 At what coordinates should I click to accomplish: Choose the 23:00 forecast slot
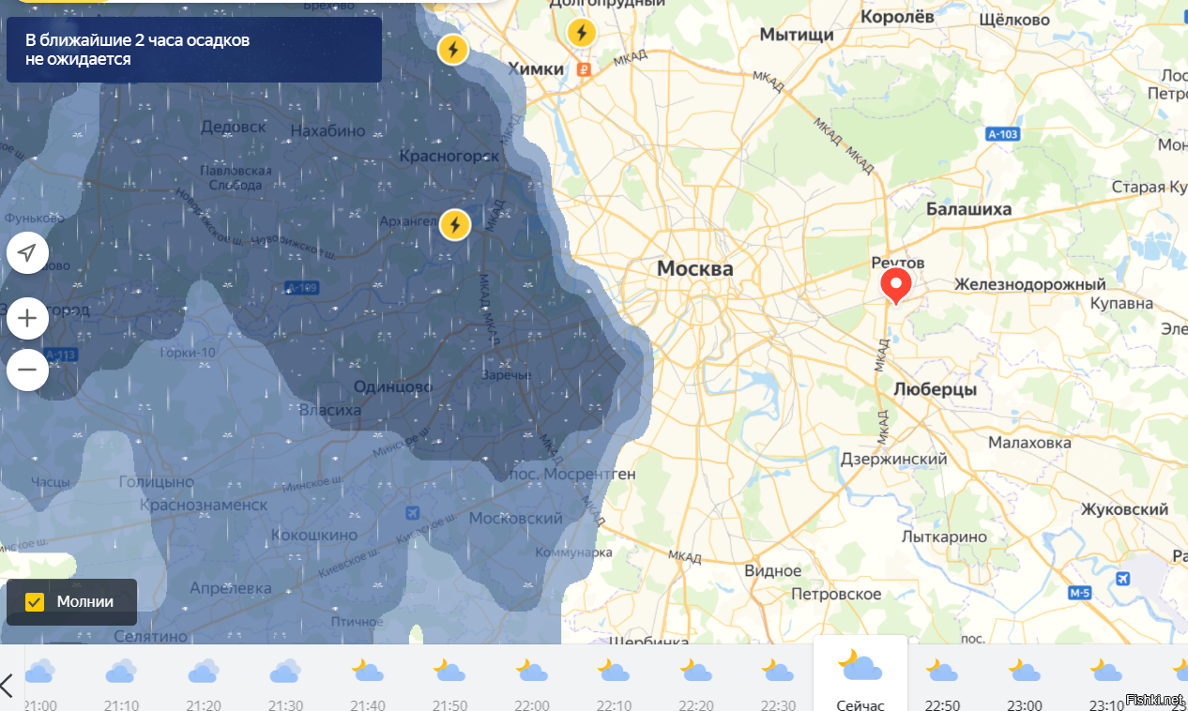tap(1024, 681)
